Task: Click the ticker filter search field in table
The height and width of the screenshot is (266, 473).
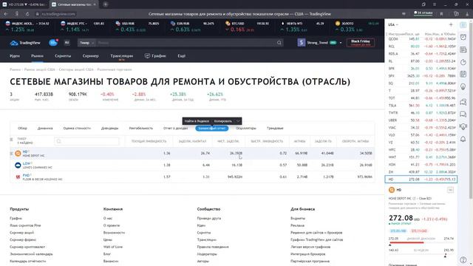Action: coord(86,141)
